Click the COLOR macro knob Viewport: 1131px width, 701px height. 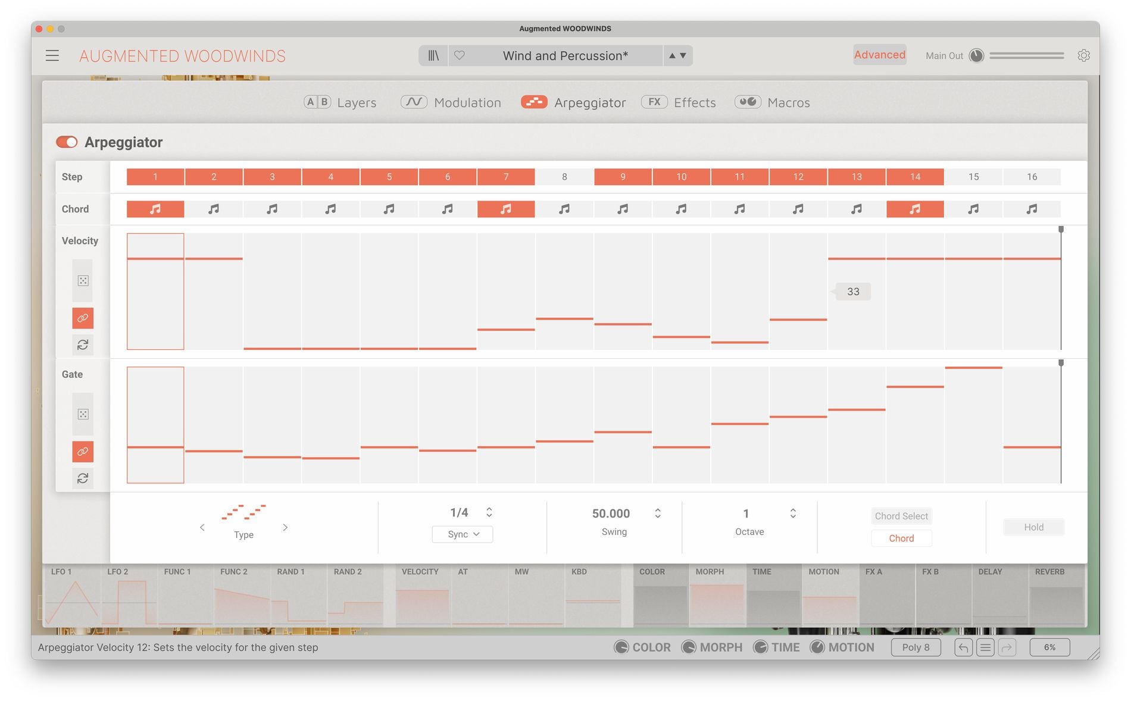(x=621, y=647)
